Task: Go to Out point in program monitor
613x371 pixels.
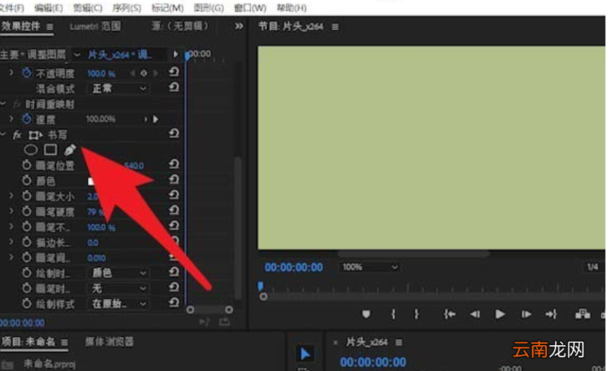Action: 551,314
